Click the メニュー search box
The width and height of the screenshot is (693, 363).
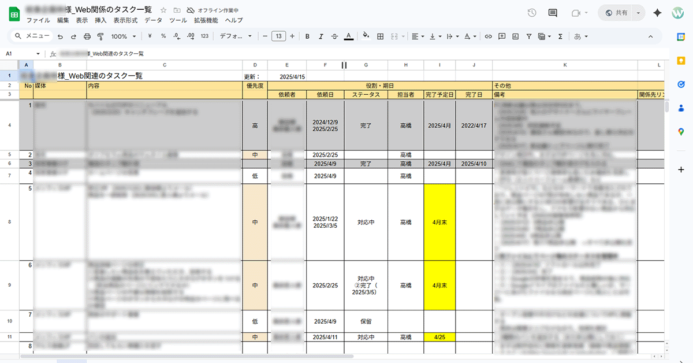(x=32, y=36)
